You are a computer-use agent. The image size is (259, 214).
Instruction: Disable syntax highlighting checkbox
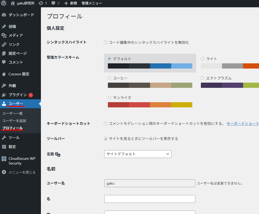(106, 42)
